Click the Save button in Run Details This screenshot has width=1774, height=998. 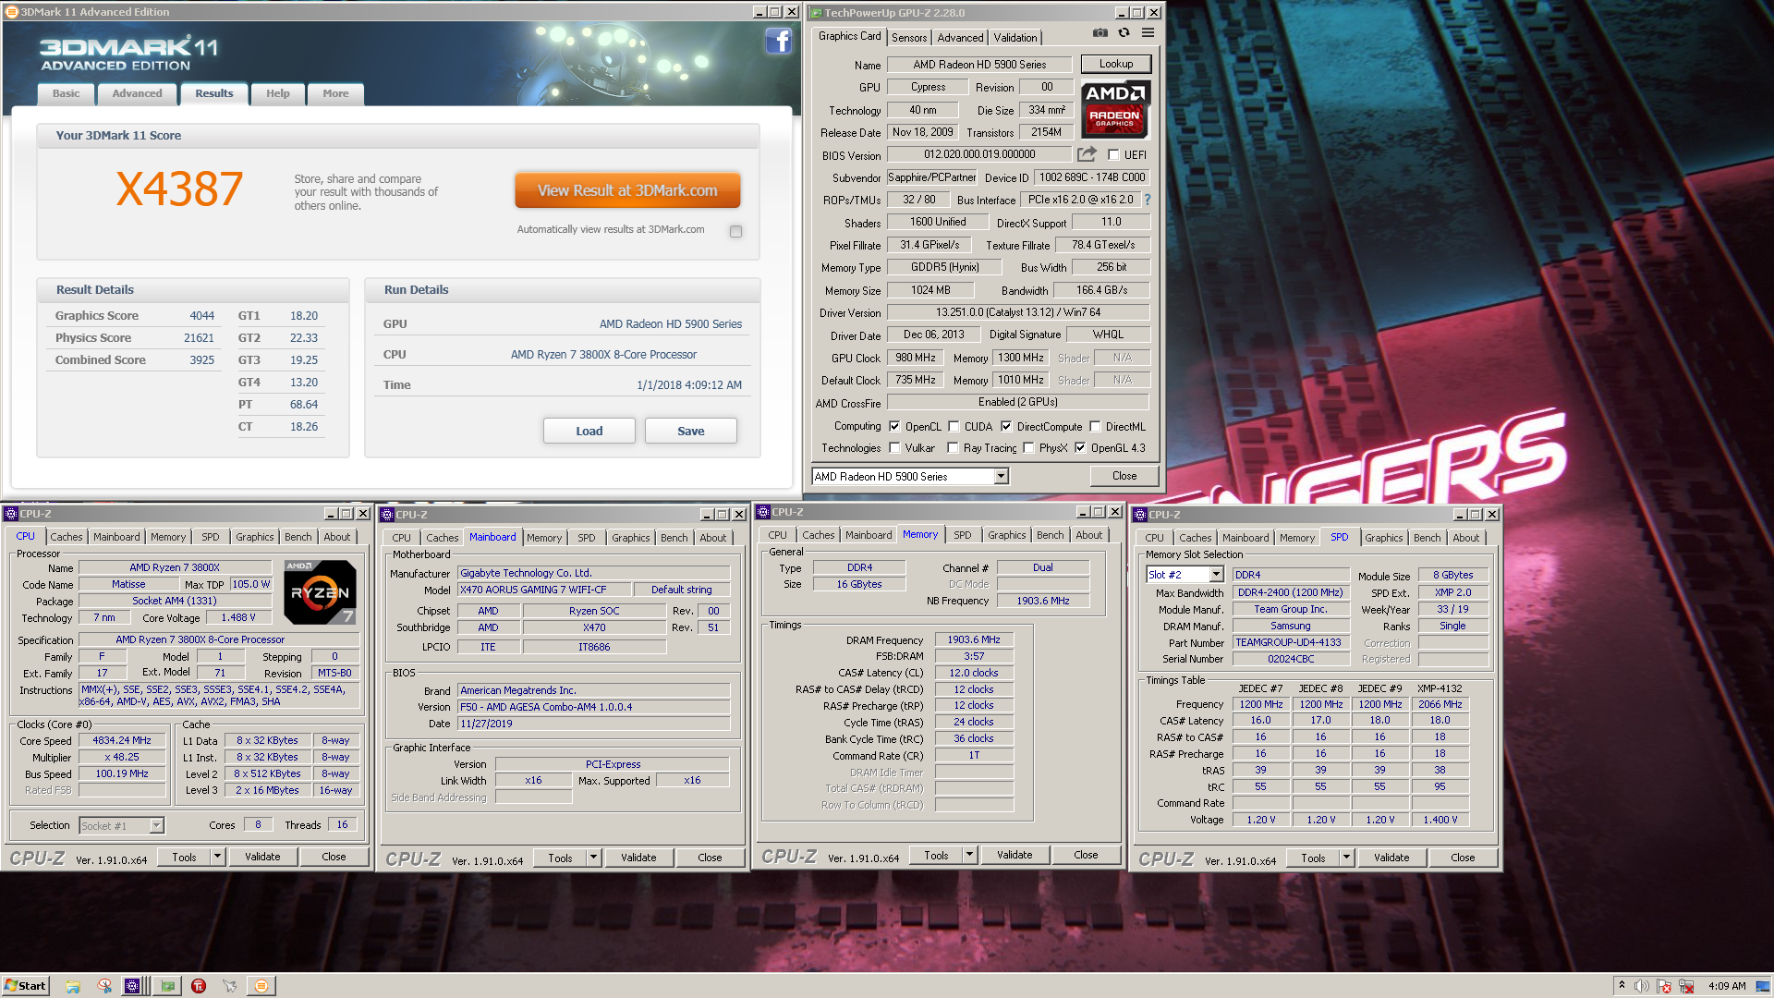click(691, 431)
